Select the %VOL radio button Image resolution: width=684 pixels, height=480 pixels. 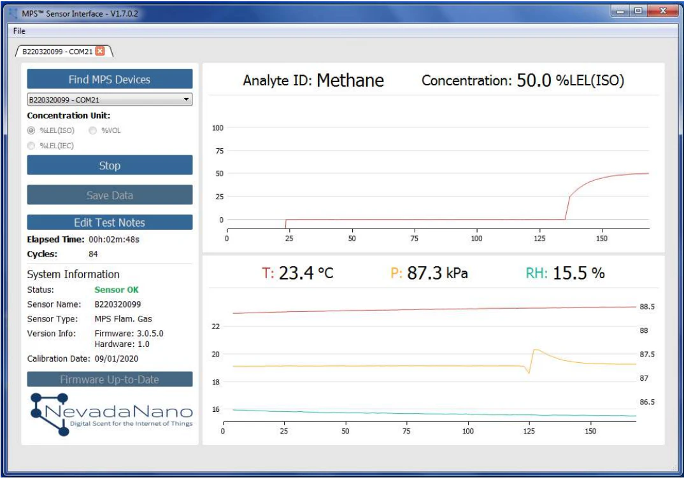tap(92, 131)
